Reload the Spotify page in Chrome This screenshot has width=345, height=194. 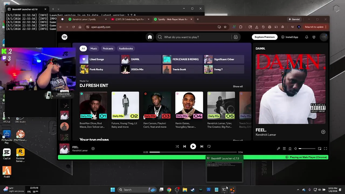click(x=73, y=27)
